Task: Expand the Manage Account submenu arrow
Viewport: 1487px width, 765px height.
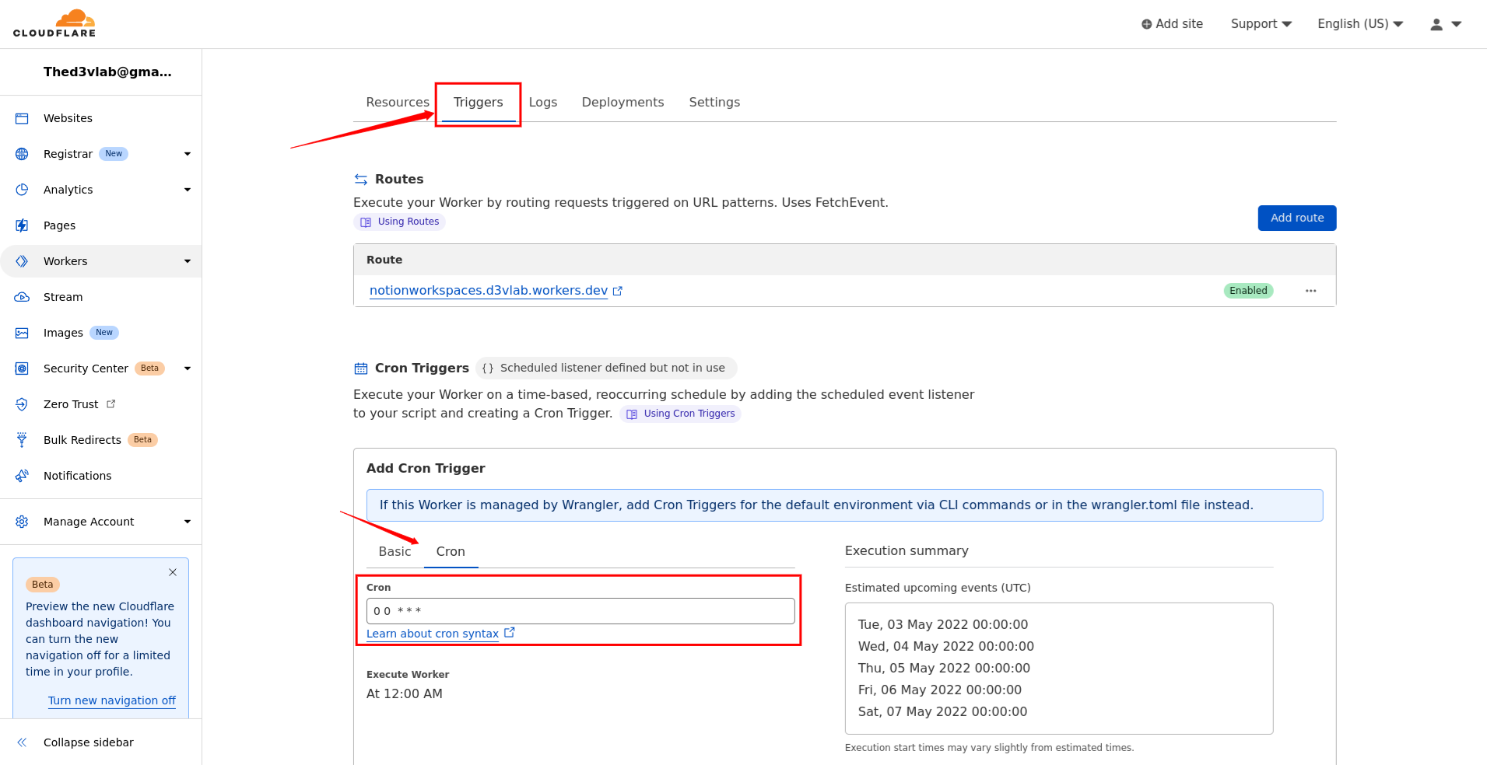Action: pos(188,522)
